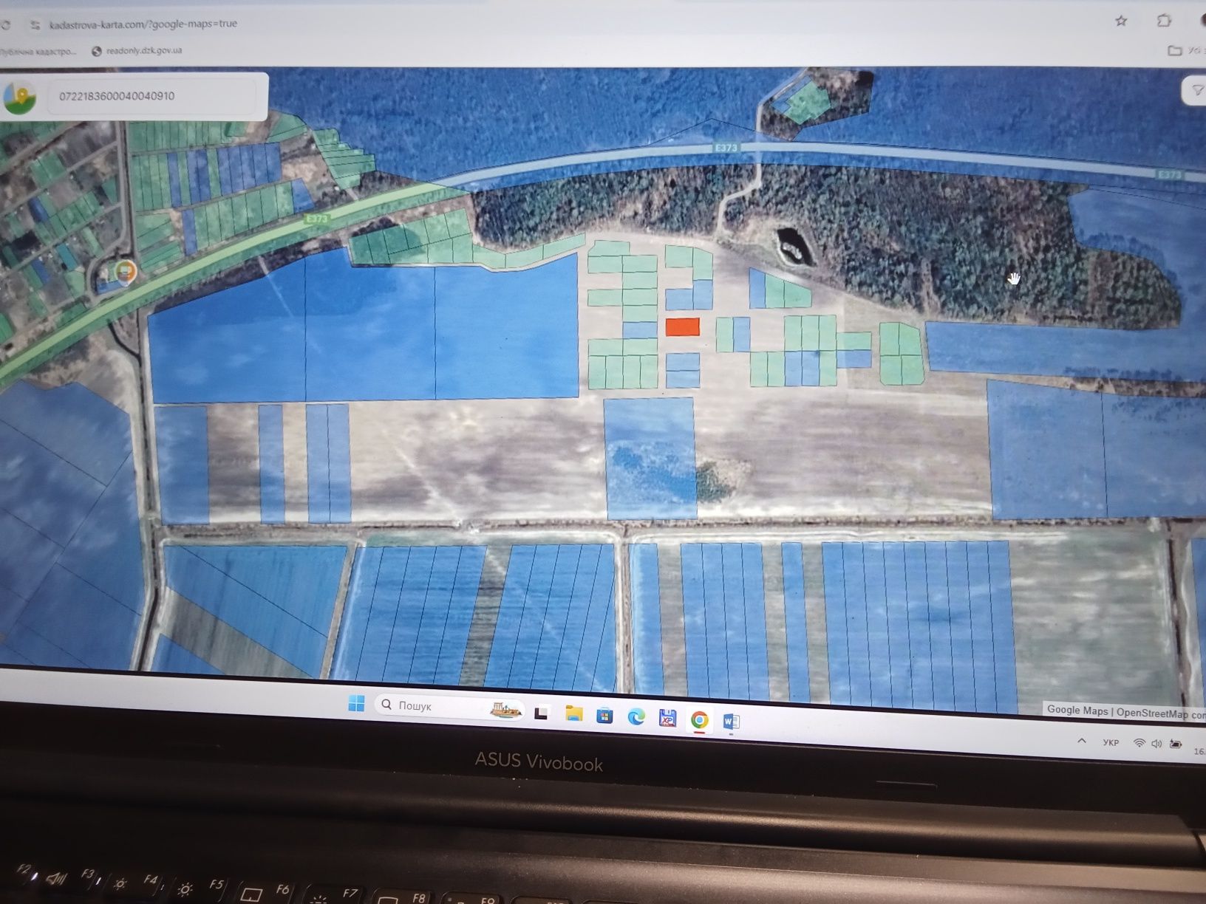Open Microsoft Word from taskbar
This screenshot has height=904, width=1206.
pyautogui.click(x=730, y=721)
